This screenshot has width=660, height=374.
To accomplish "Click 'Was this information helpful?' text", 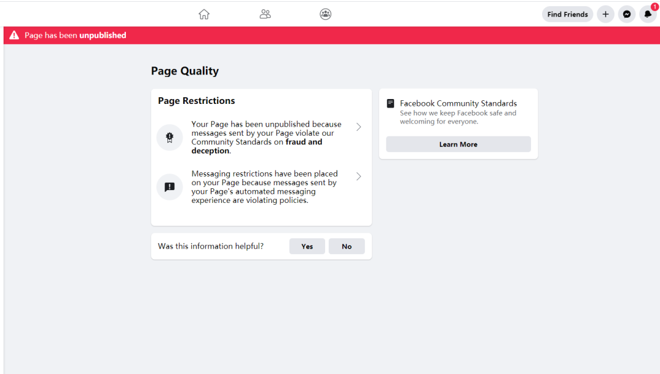I will pos(211,246).
